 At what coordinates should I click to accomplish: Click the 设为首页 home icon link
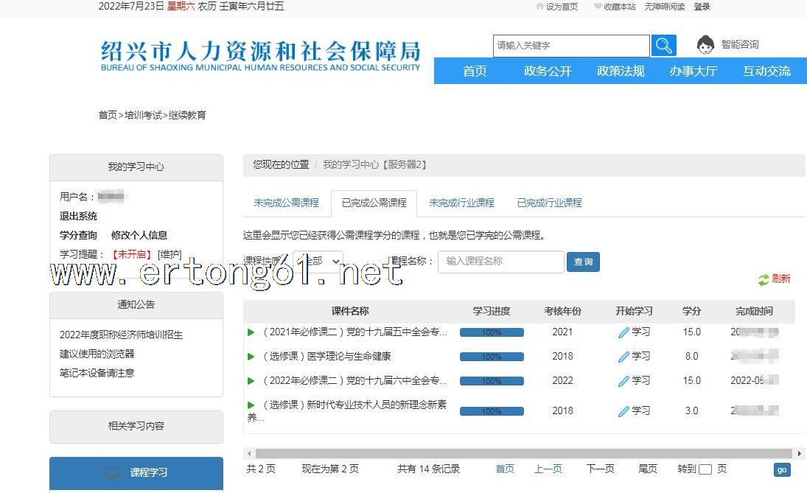click(x=540, y=7)
